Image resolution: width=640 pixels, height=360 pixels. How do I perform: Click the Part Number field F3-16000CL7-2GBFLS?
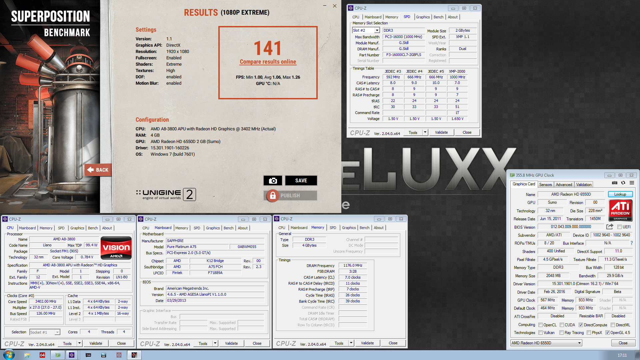click(x=404, y=55)
